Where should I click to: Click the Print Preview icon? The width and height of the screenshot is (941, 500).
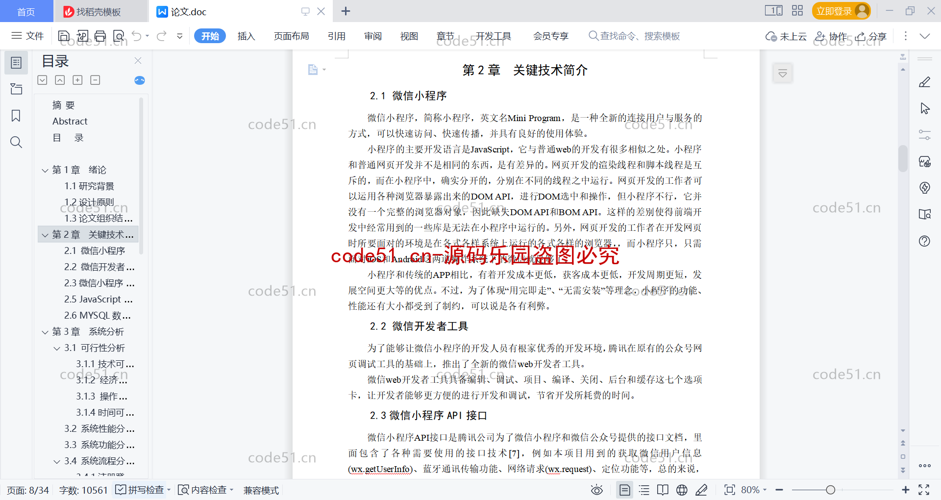tap(119, 36)
